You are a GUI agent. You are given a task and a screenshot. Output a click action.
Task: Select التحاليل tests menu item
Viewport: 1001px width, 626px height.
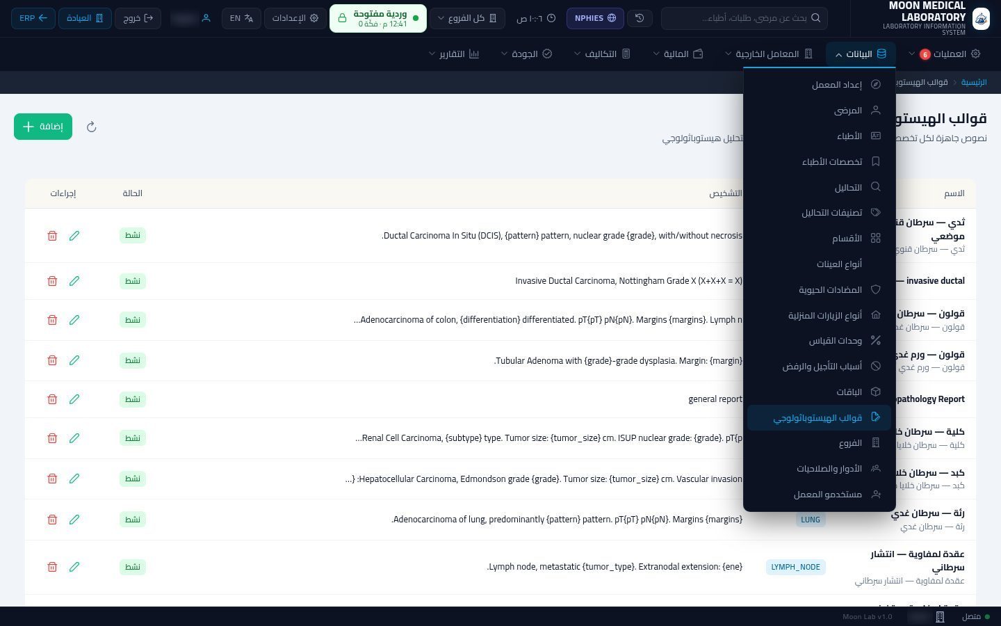pos(819,187)
